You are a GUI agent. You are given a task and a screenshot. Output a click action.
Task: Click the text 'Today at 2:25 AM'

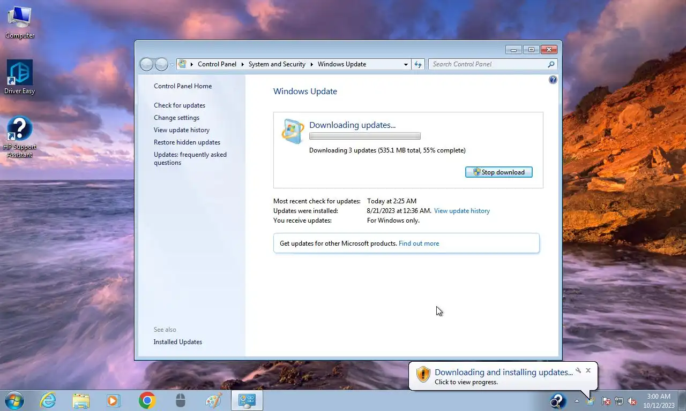pos(392,201)
